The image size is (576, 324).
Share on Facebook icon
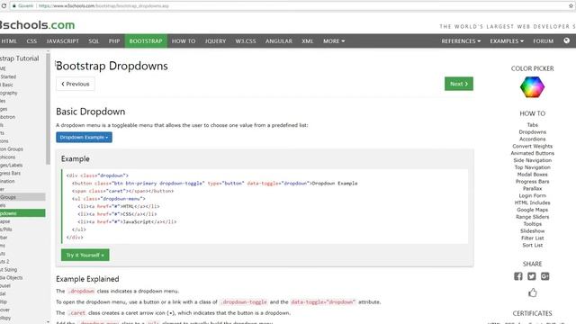tap(518, 276)
